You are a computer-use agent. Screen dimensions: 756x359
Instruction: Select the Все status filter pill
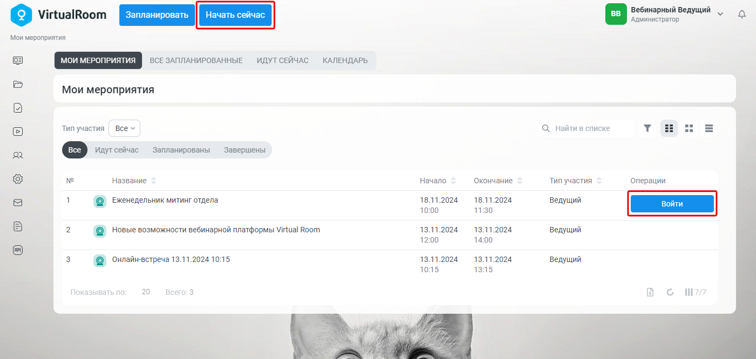tap(75, 150)
